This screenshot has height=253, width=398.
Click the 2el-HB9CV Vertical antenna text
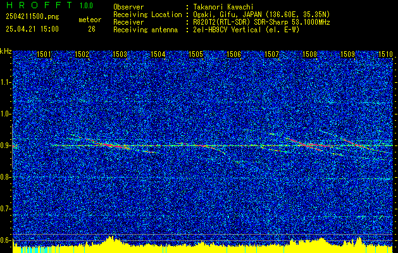246,30
